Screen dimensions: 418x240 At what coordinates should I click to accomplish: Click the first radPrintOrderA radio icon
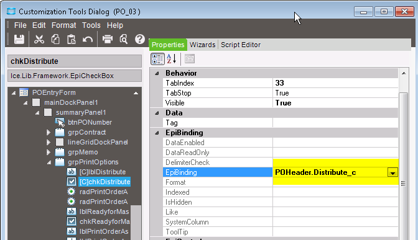tap(71, 192)
